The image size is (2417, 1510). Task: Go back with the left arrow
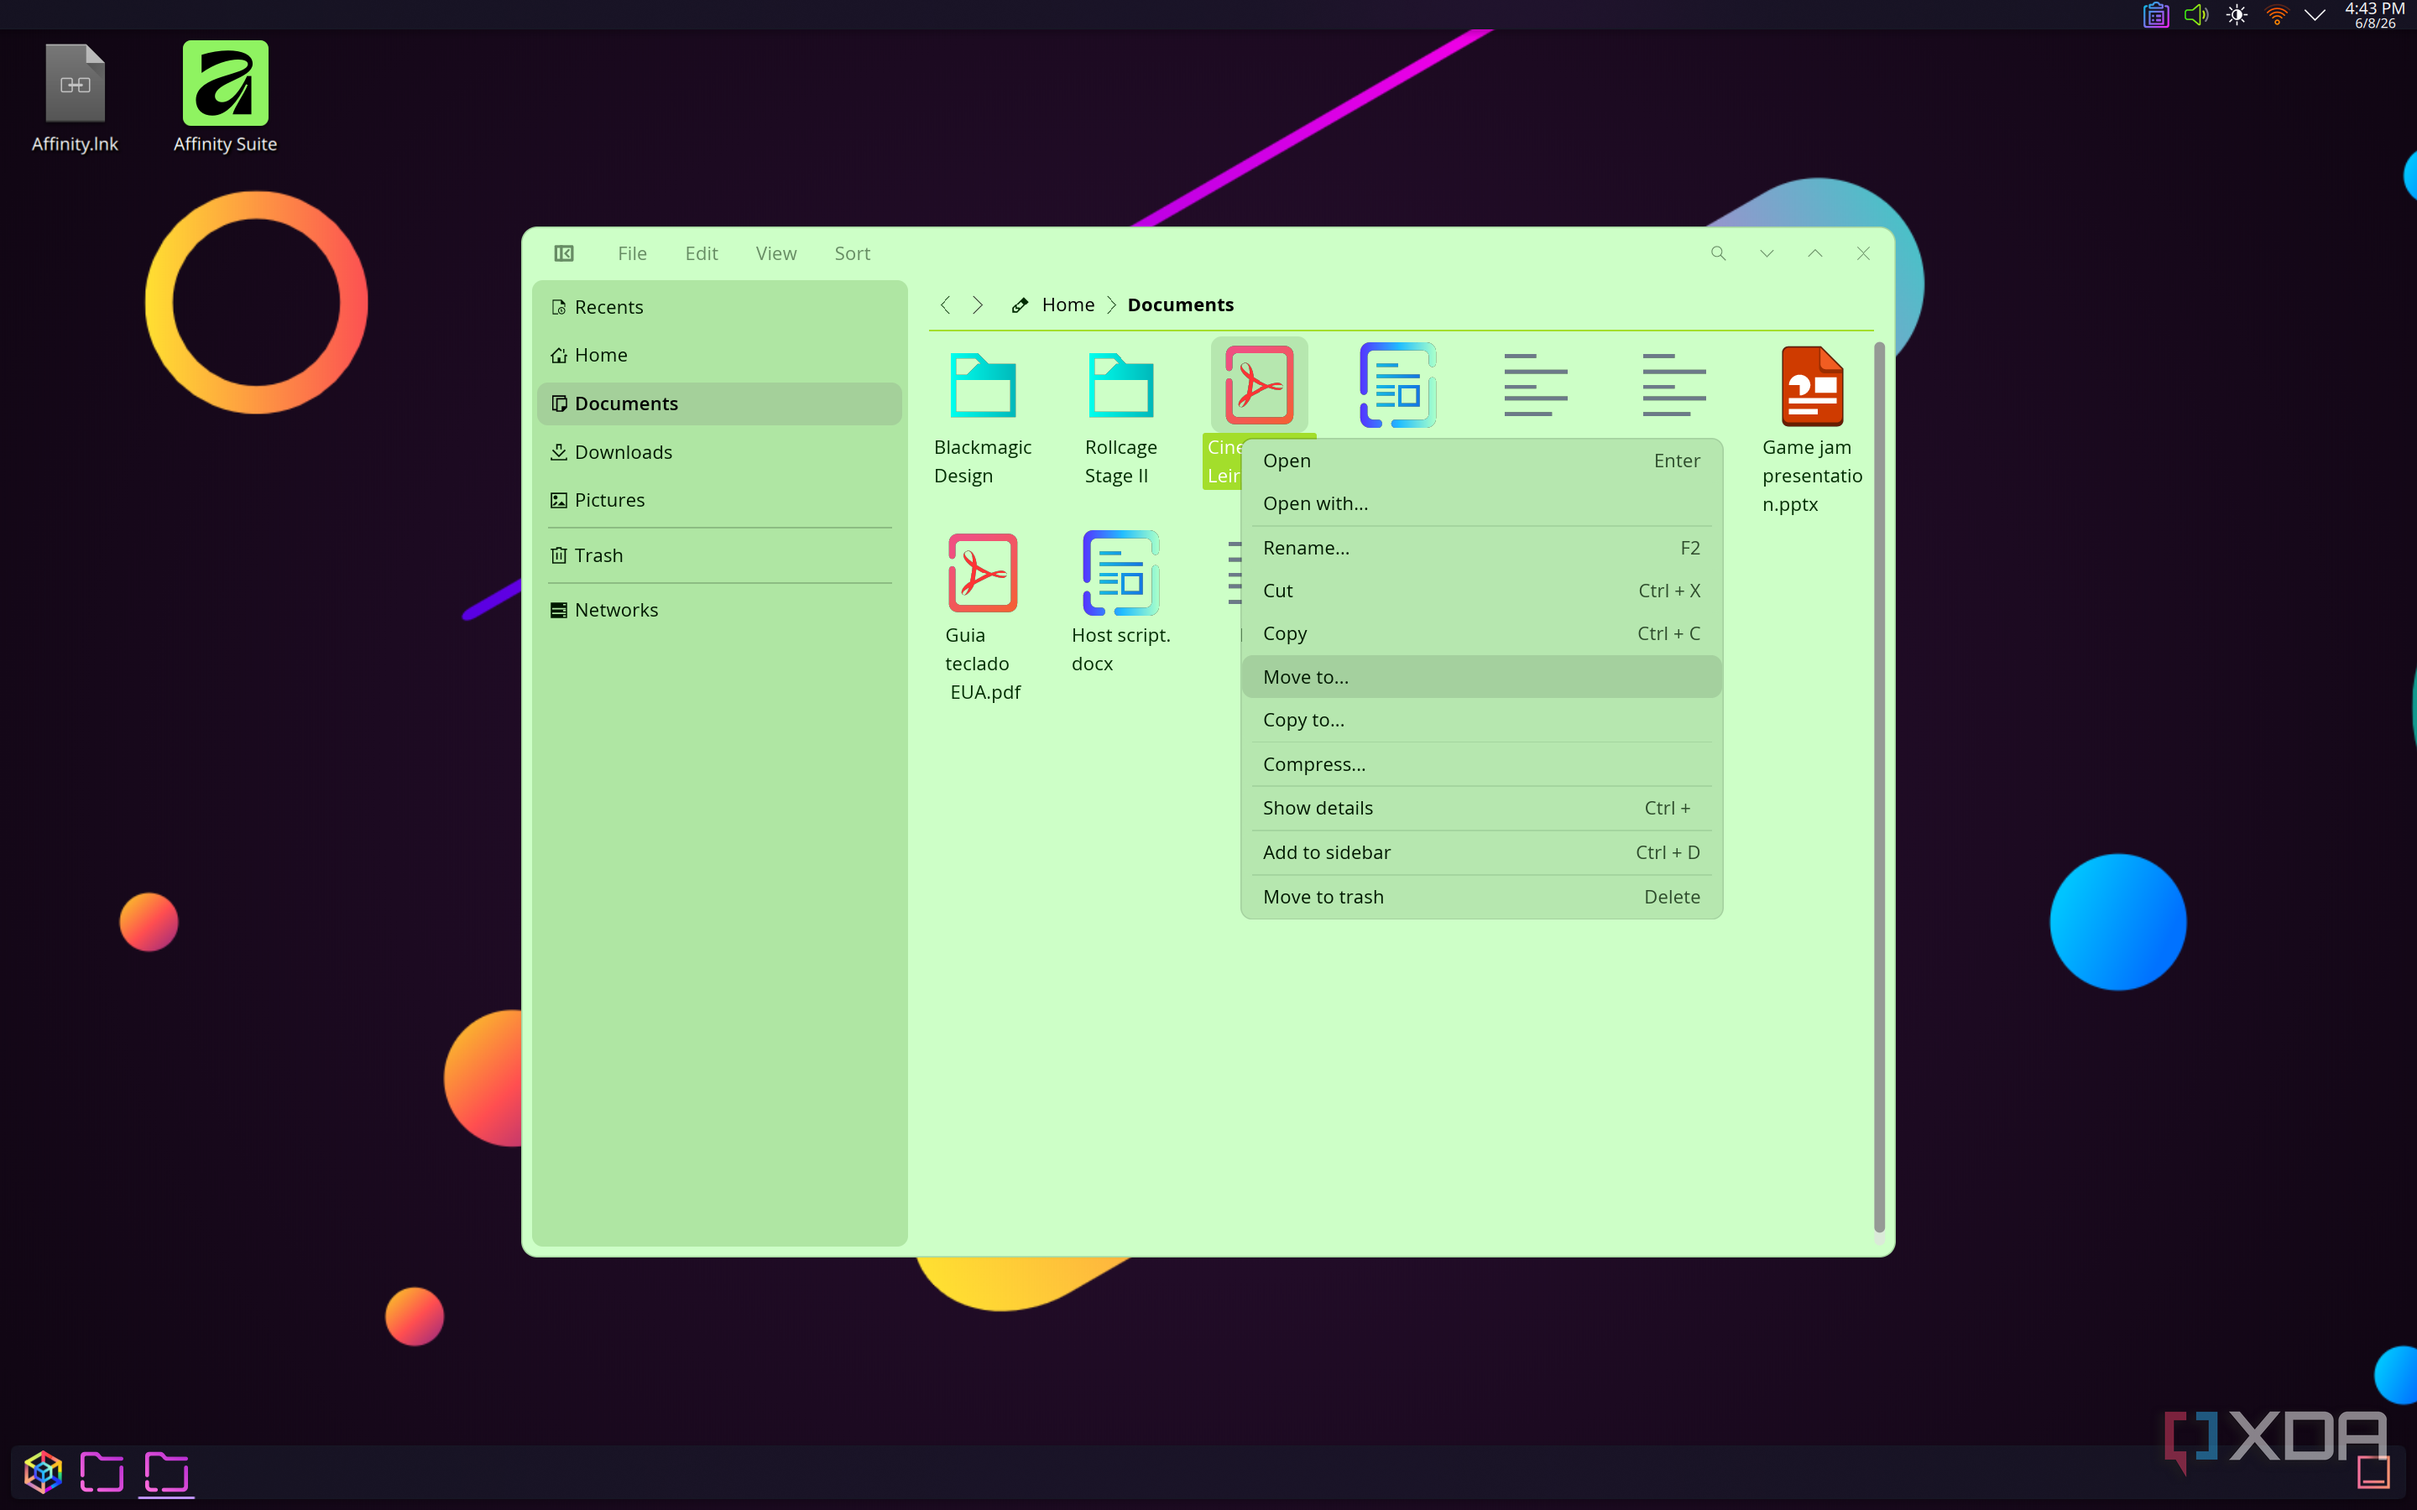[945, 305]
